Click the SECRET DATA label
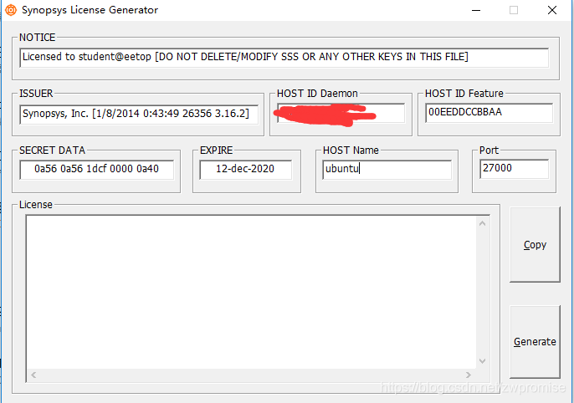This screenshot has height=403, width=574. (x=53, y=150)
